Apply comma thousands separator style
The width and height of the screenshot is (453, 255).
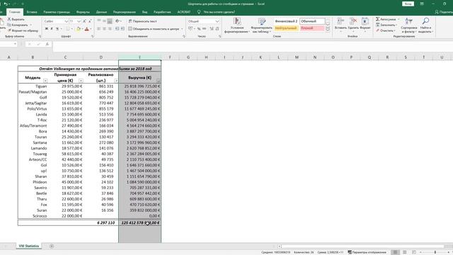point(205,28)
